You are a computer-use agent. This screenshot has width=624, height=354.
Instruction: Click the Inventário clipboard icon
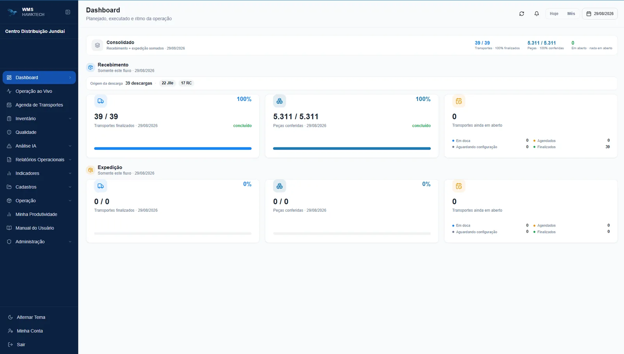(9, 119)
